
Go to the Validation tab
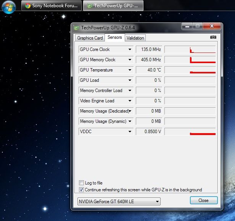pyautogui.click(x=135, y=38)
